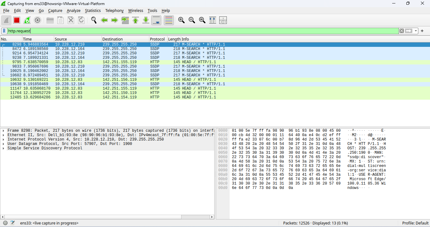Screen dimensions: 430x227
Task: Sort packets by Source column
Action: 78,39
